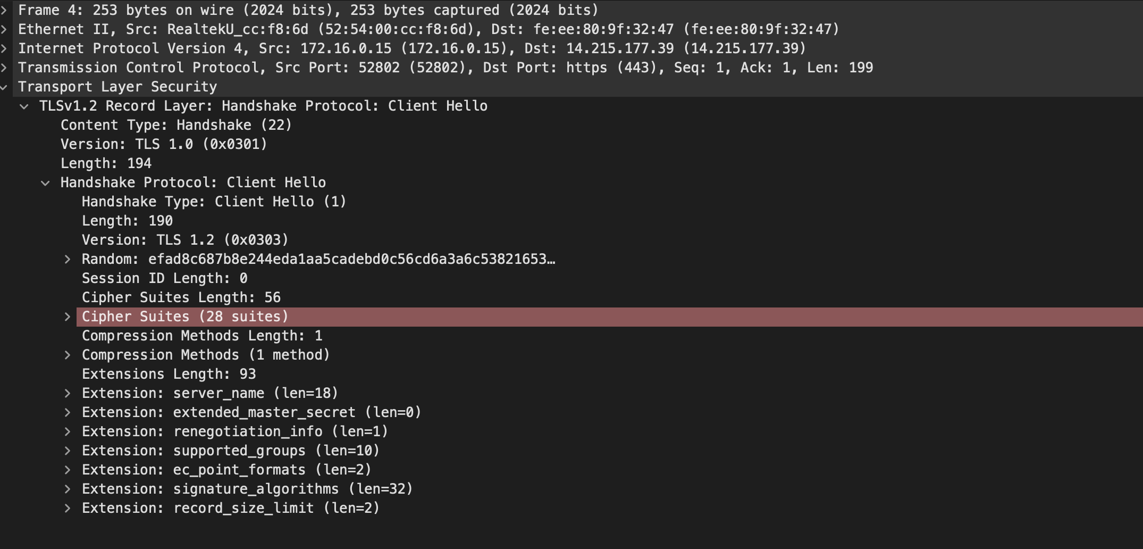
Task: Expand the Ethernet II section
Action: pos(4,29)
